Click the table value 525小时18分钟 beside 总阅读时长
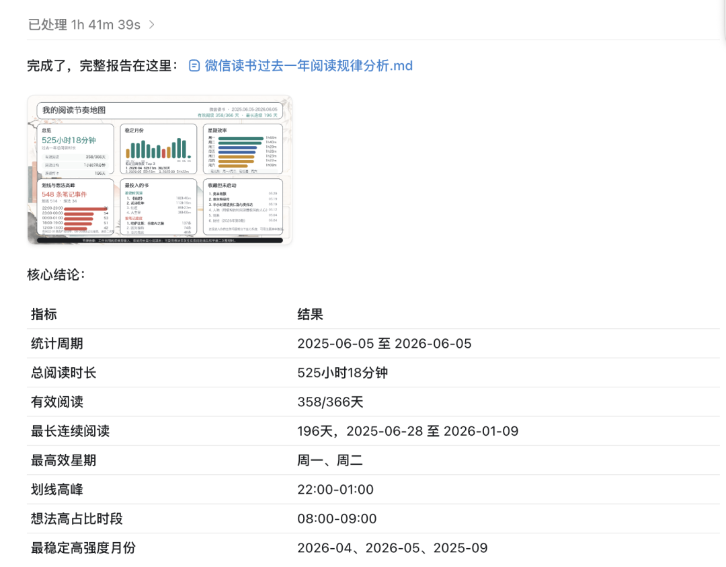Screen dimensions: 726x567 pos(343,373)
